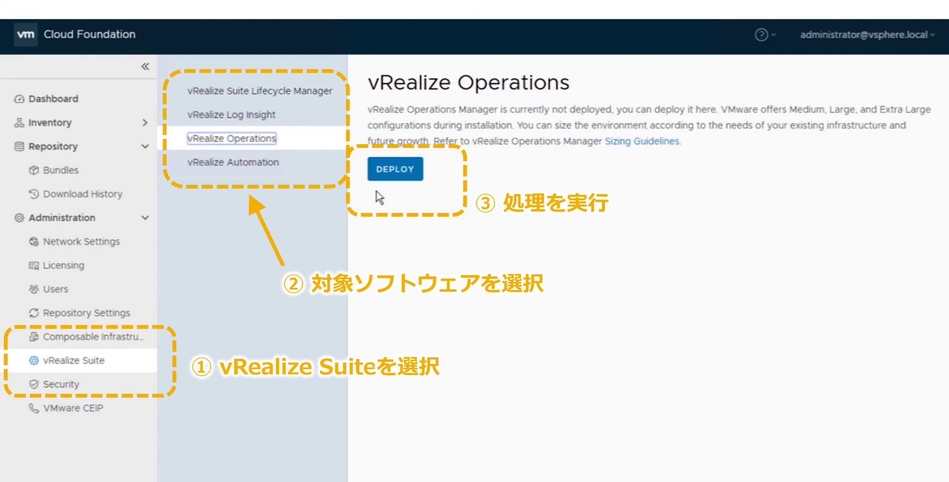Screen dimensions: 949x482
Task: Open the Dashboard page
Action: [53, 99]
